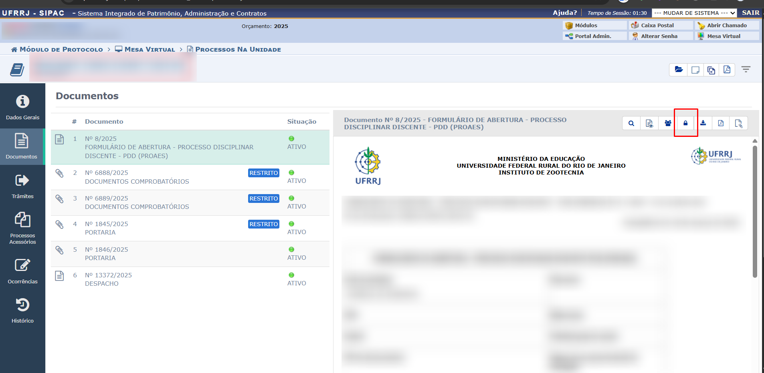Click the SAIR logout link
Image resolution: width=764 pixels, height=373 pixels.
[x=750, y=13]
